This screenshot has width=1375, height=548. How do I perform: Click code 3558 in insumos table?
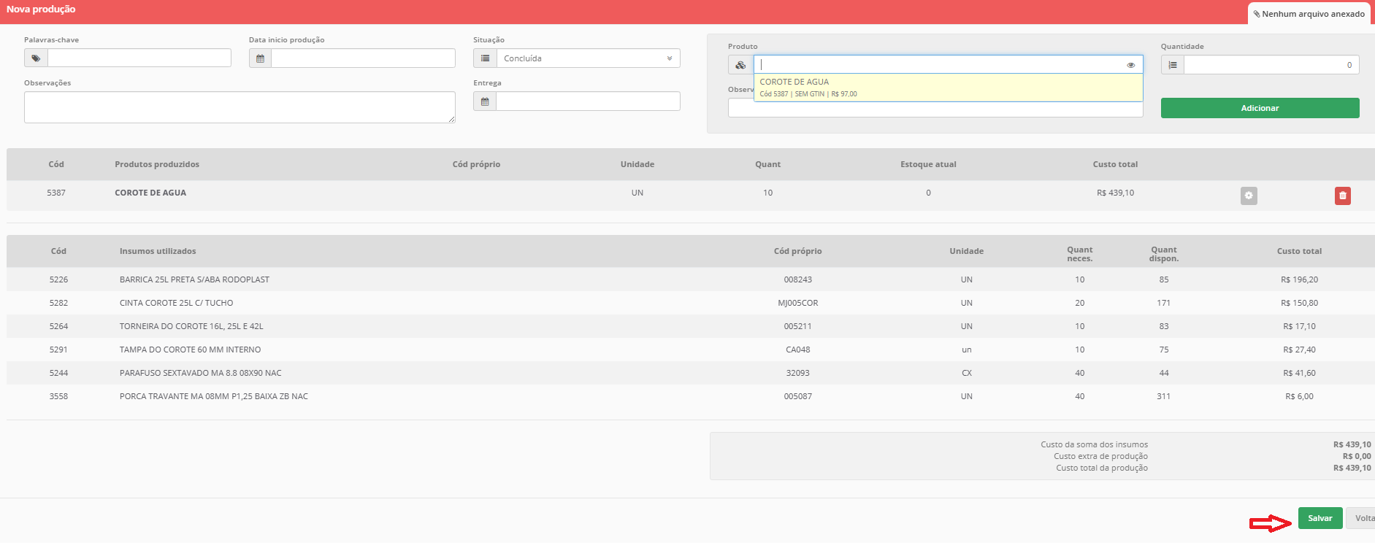[x=58, y=396]
